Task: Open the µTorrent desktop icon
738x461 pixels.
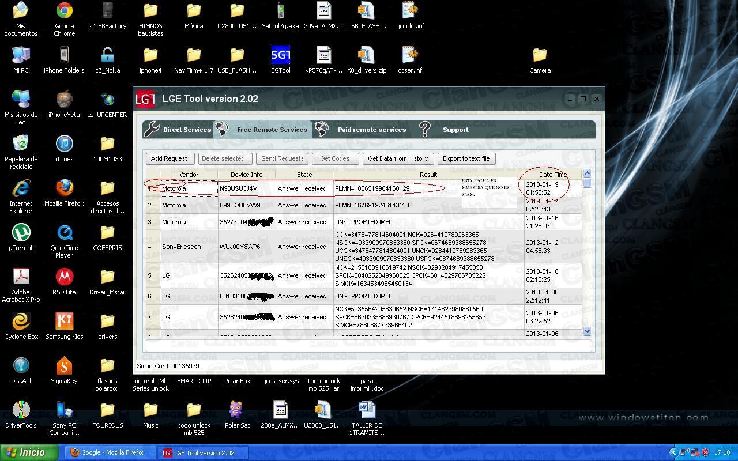Action: click(x=21, y=237)
